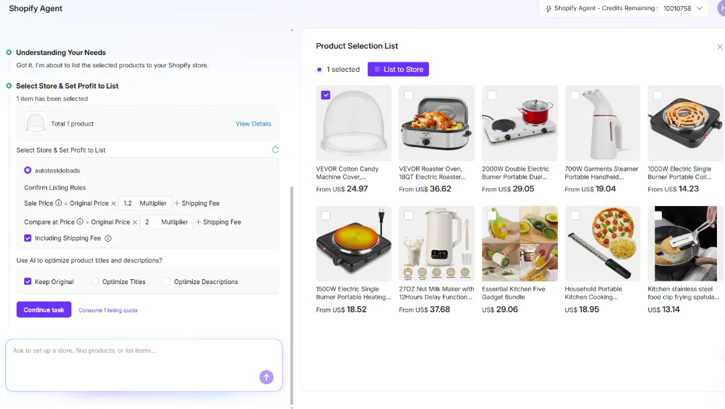
Task: Click the chat message input field
Action: point(134,351)
